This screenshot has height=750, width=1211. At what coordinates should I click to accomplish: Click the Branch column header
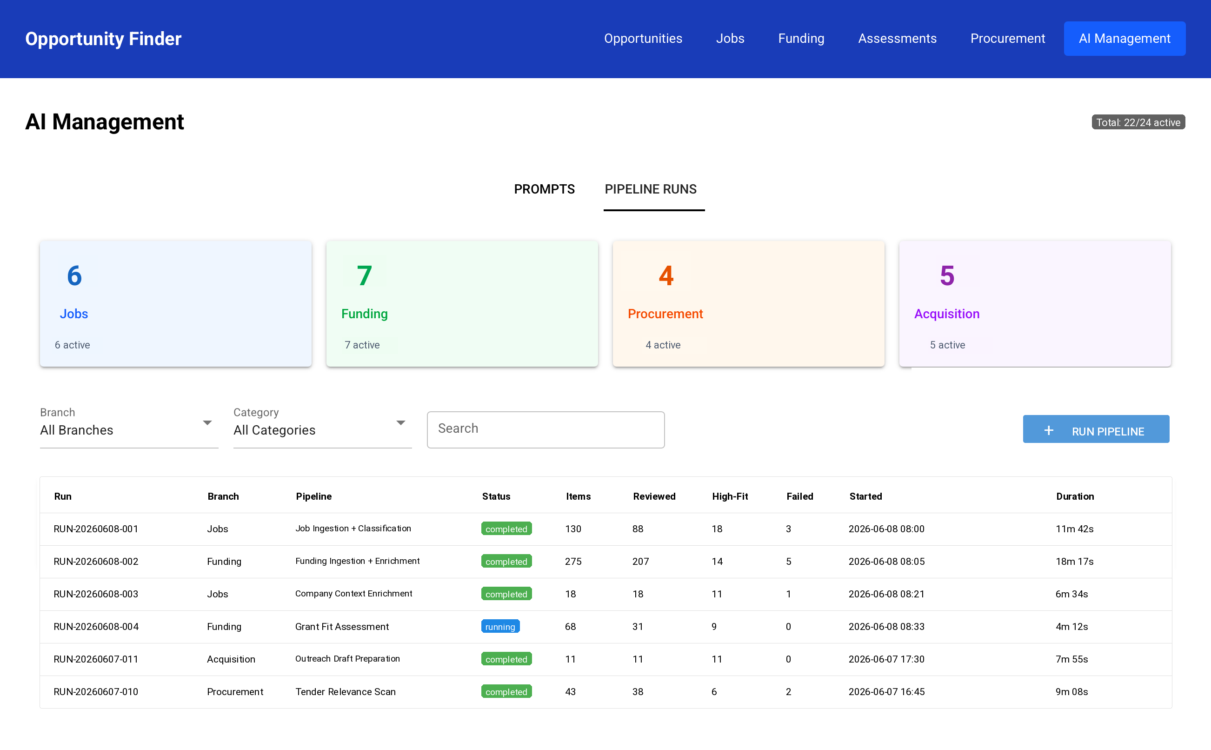point(223,496)
